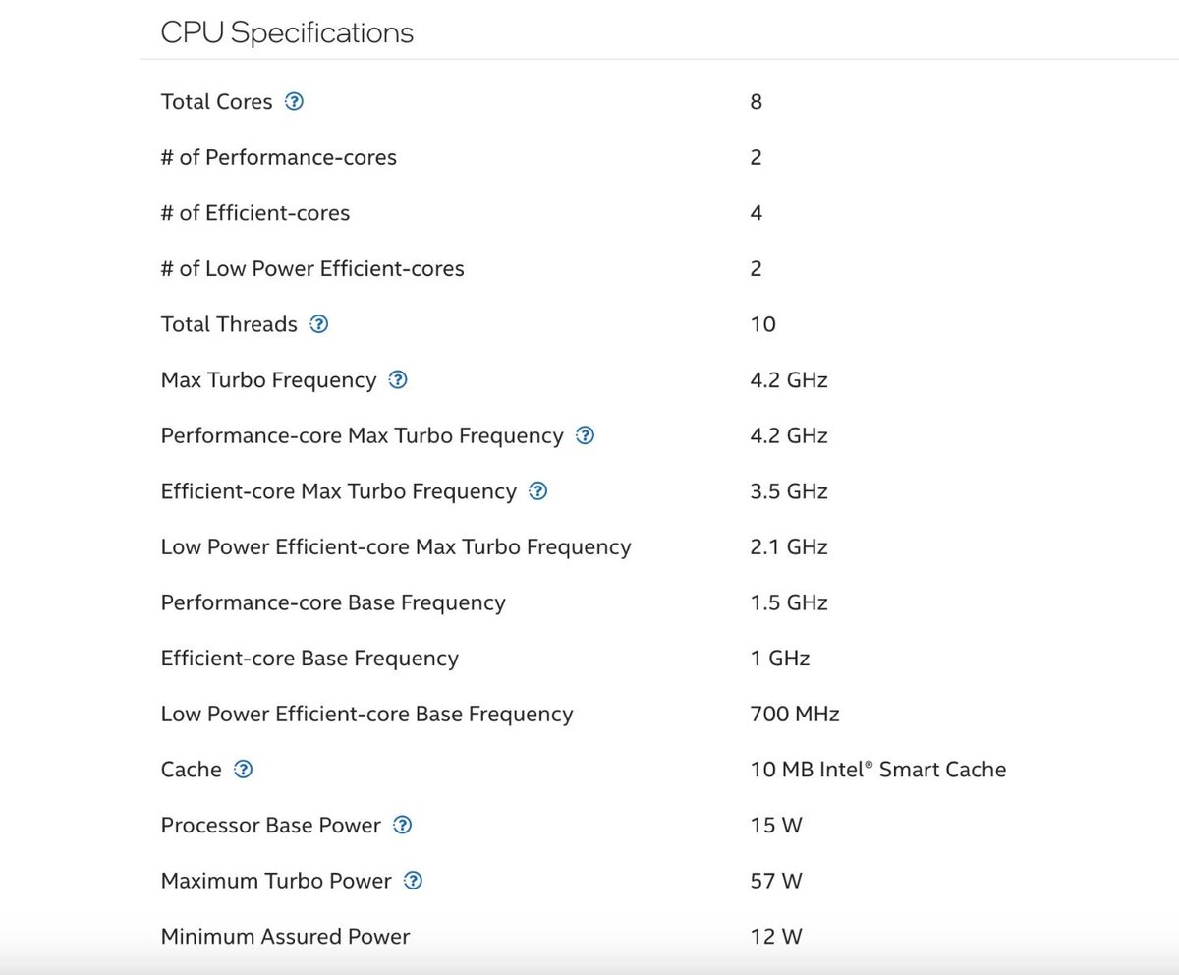This screenshot has width=1179, height=975.
Task: Show the Cache info tooltip icon
Action: pyautogui.click(x=243, y=769)
